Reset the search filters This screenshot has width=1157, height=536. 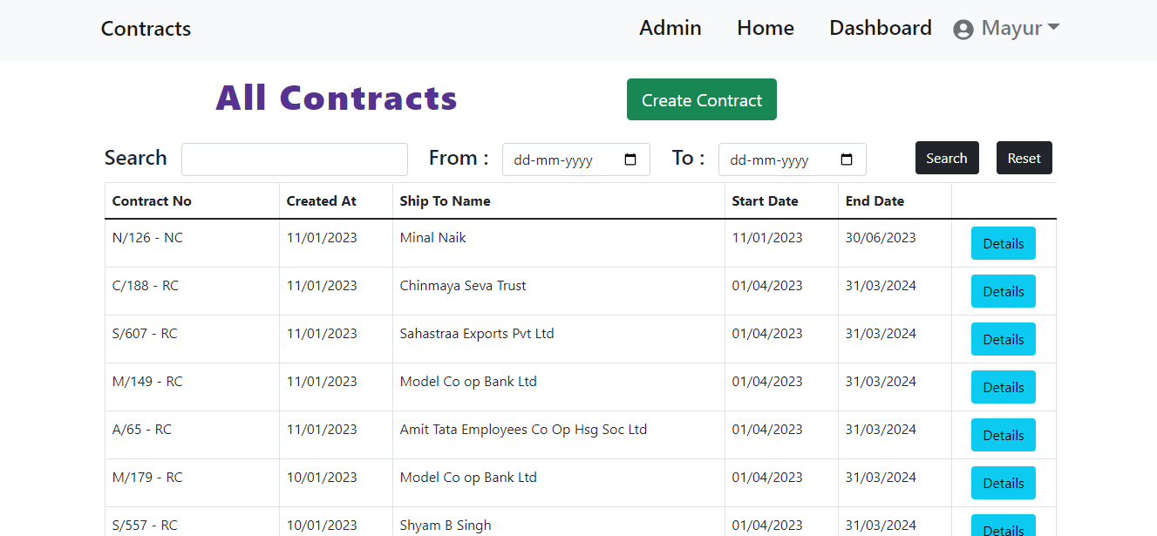tap(1024, 158)
